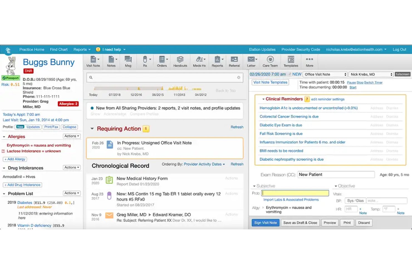Open the Reports toolbar icon
The image size is (412, 274).
pos(217,62)
